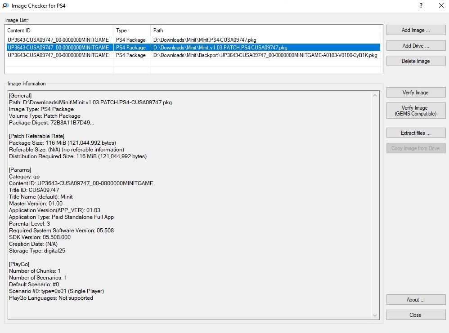Viewport: 449px width, 333px height.
Task: Click the [Params] section heading
Action: [20, 170]
